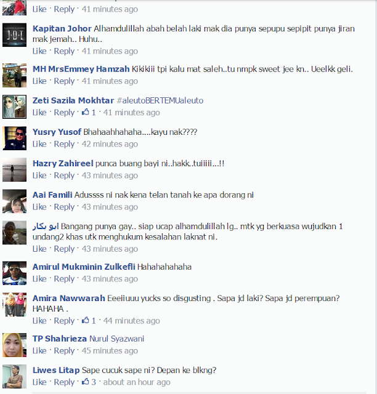The image size is (377, 394).
Task: Click Hazry Zahireel's beach avatar
Action: 14,170
